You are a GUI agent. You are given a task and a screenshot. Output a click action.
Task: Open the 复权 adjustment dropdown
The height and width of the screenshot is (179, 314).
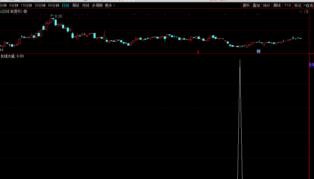coord(246,5)
